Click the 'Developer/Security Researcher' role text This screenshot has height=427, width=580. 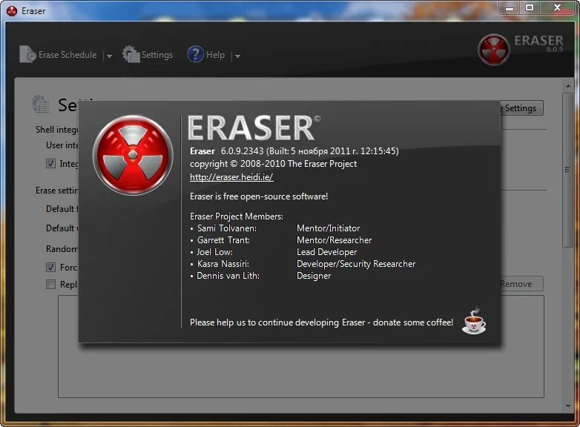(x=356, y=264)
